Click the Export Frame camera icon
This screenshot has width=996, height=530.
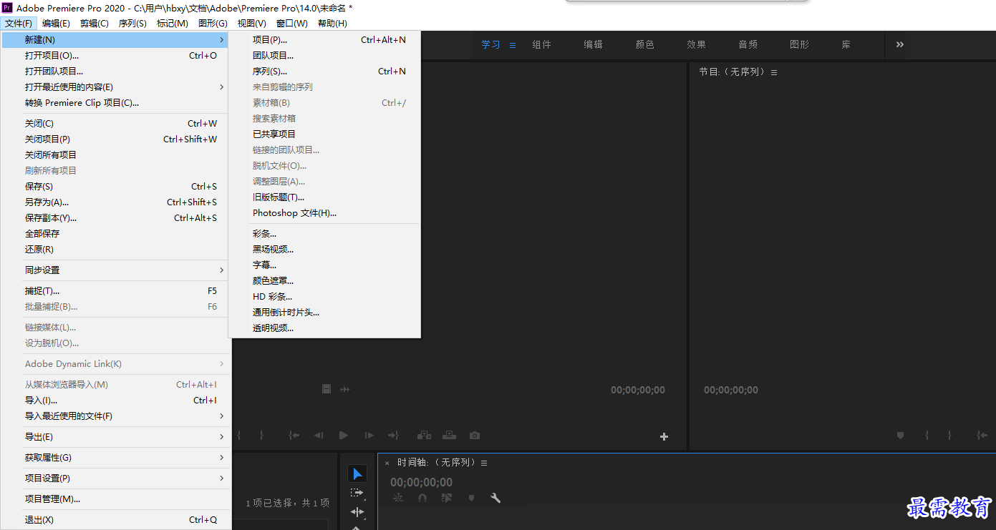tap(474, 435)
